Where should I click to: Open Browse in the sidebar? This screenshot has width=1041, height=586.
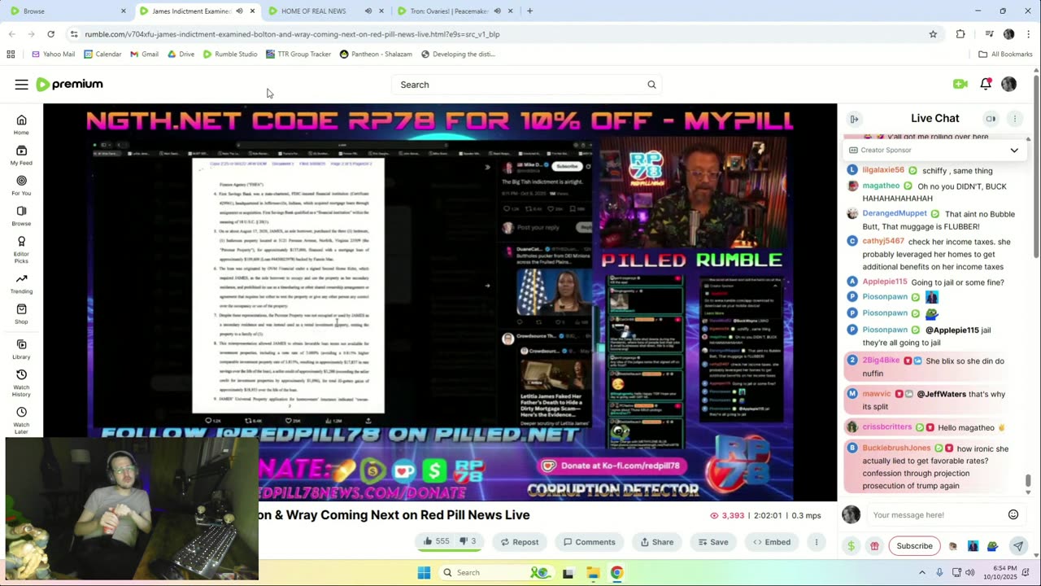21,215
